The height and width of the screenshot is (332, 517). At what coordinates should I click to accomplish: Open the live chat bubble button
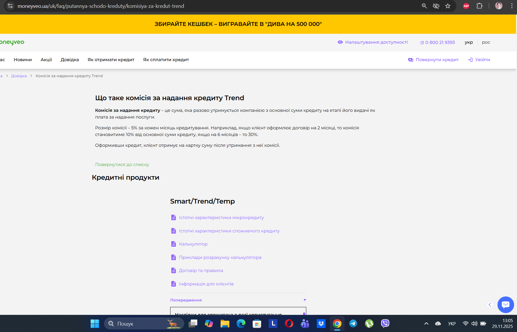[x=506, y=305]
